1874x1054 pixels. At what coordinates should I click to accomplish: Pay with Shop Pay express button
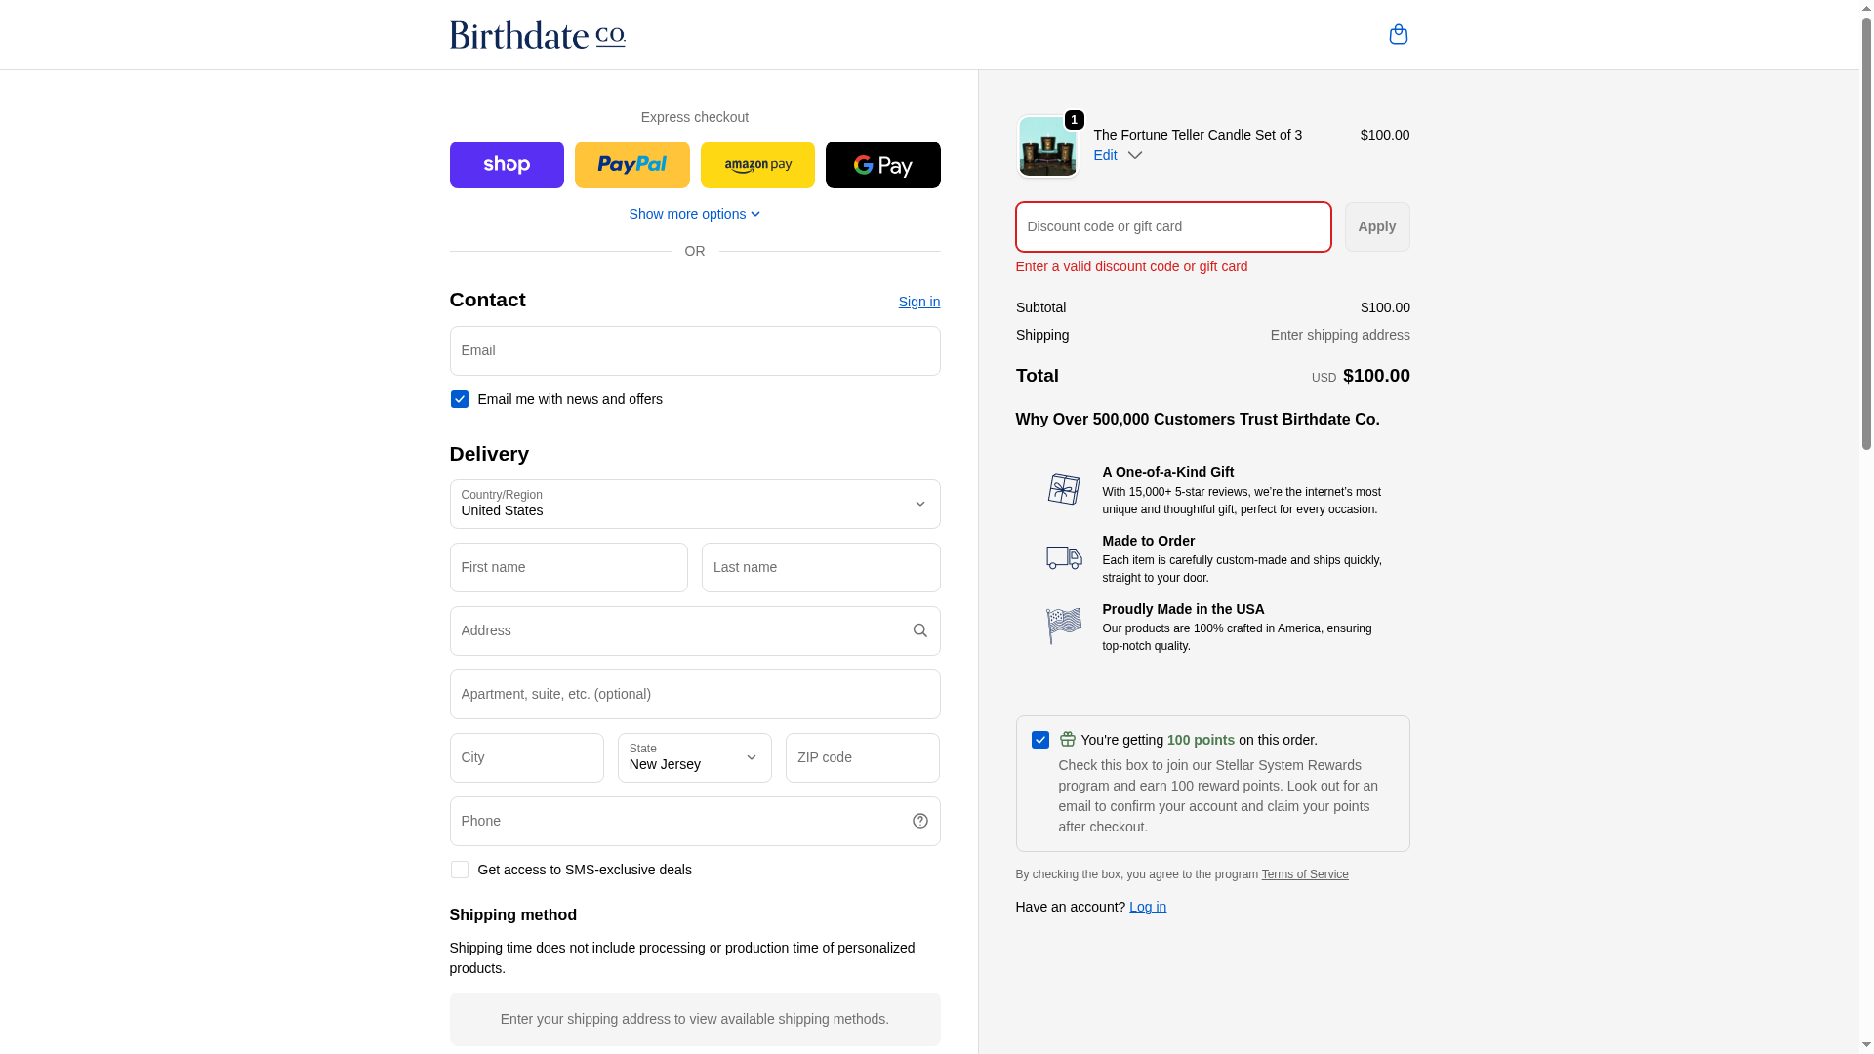(x=507, y=165)
